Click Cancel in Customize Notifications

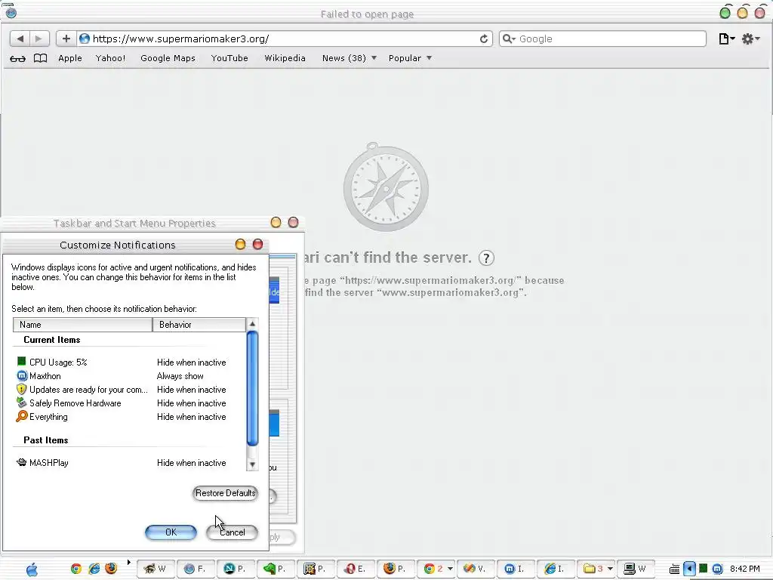point(232,532)
